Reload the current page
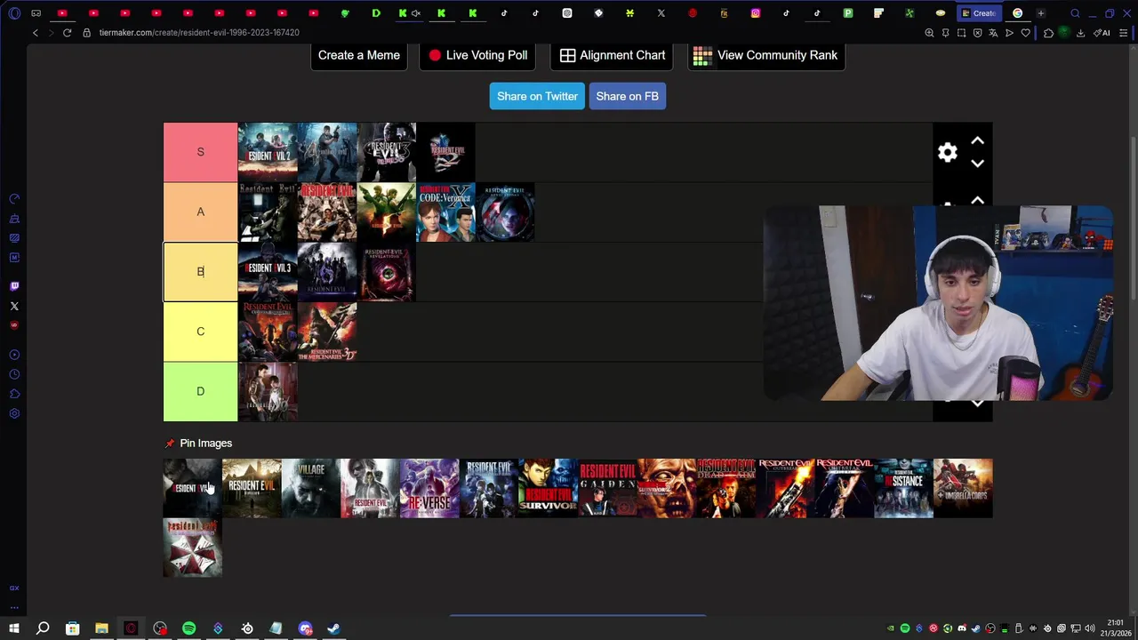Viewport: 1138px width, 640px height. [68, 33]
